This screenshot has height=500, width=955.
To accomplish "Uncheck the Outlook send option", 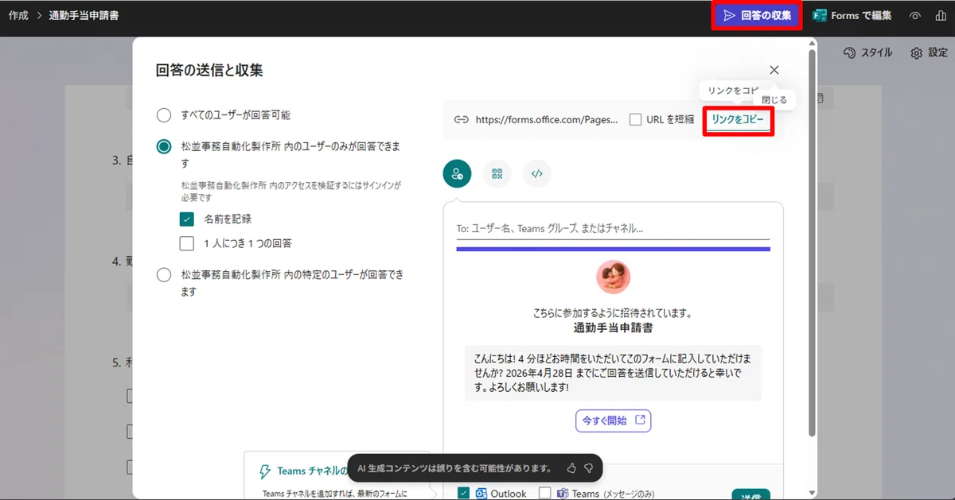I will click(x=463, y=494).
